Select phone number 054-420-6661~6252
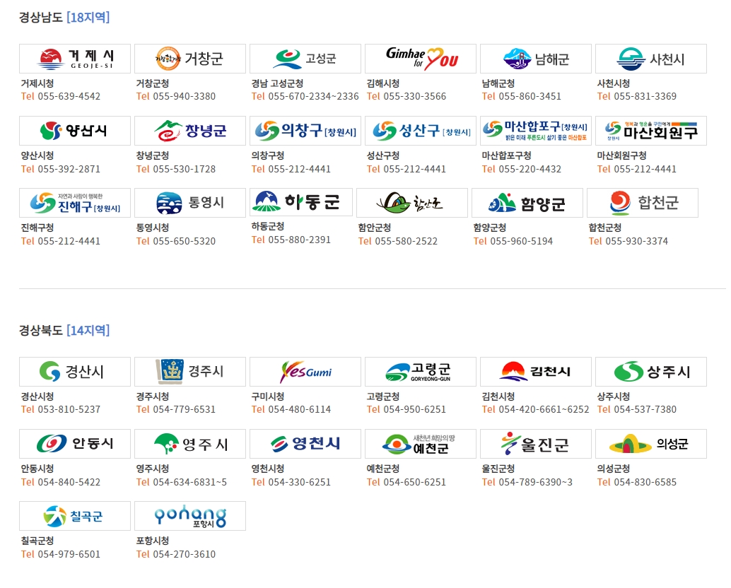Viewport: 731px width, 588px height. pyautogui.click(x=544, y=409)
